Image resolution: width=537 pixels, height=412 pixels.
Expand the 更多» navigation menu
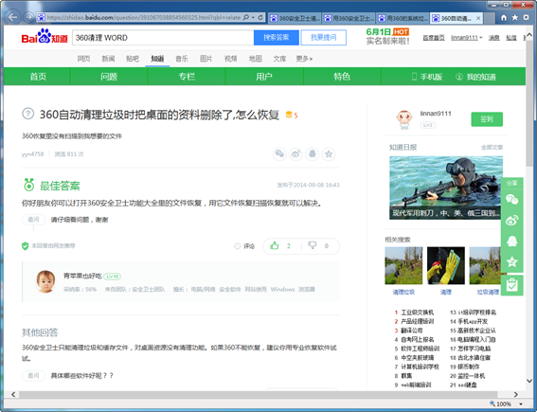[304, 59]
